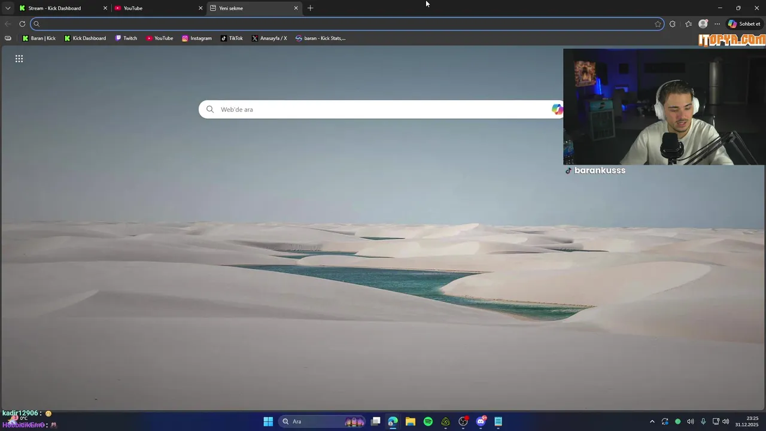Click the refresh page icon
The width and height of the screenshot is (766, 431).
(x=22, y=24)
